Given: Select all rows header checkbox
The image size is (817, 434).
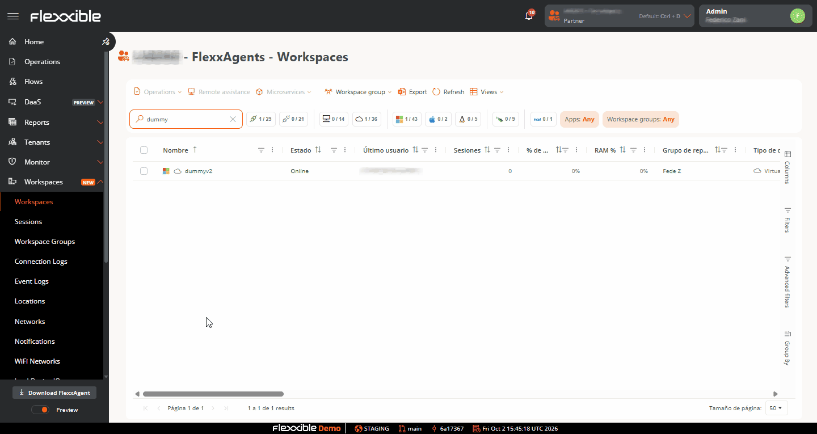Looking at the screenshot, I should (x=144, y=150).
